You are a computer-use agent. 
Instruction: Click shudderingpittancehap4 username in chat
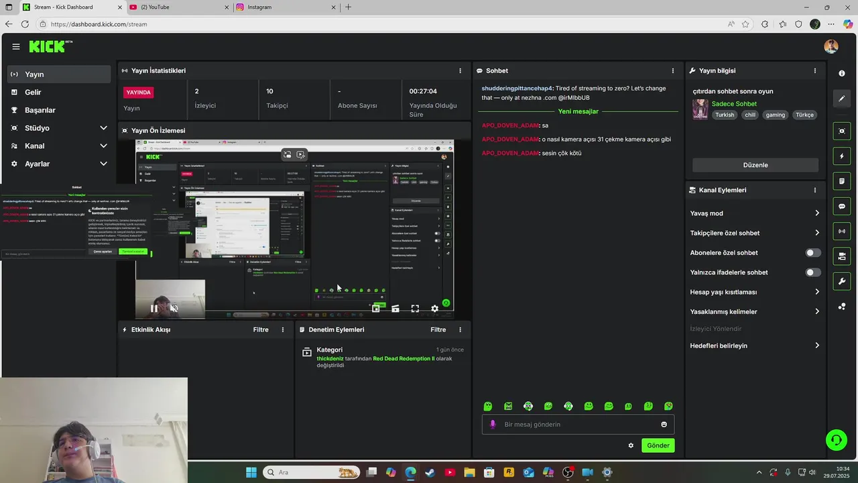(517, 89)
